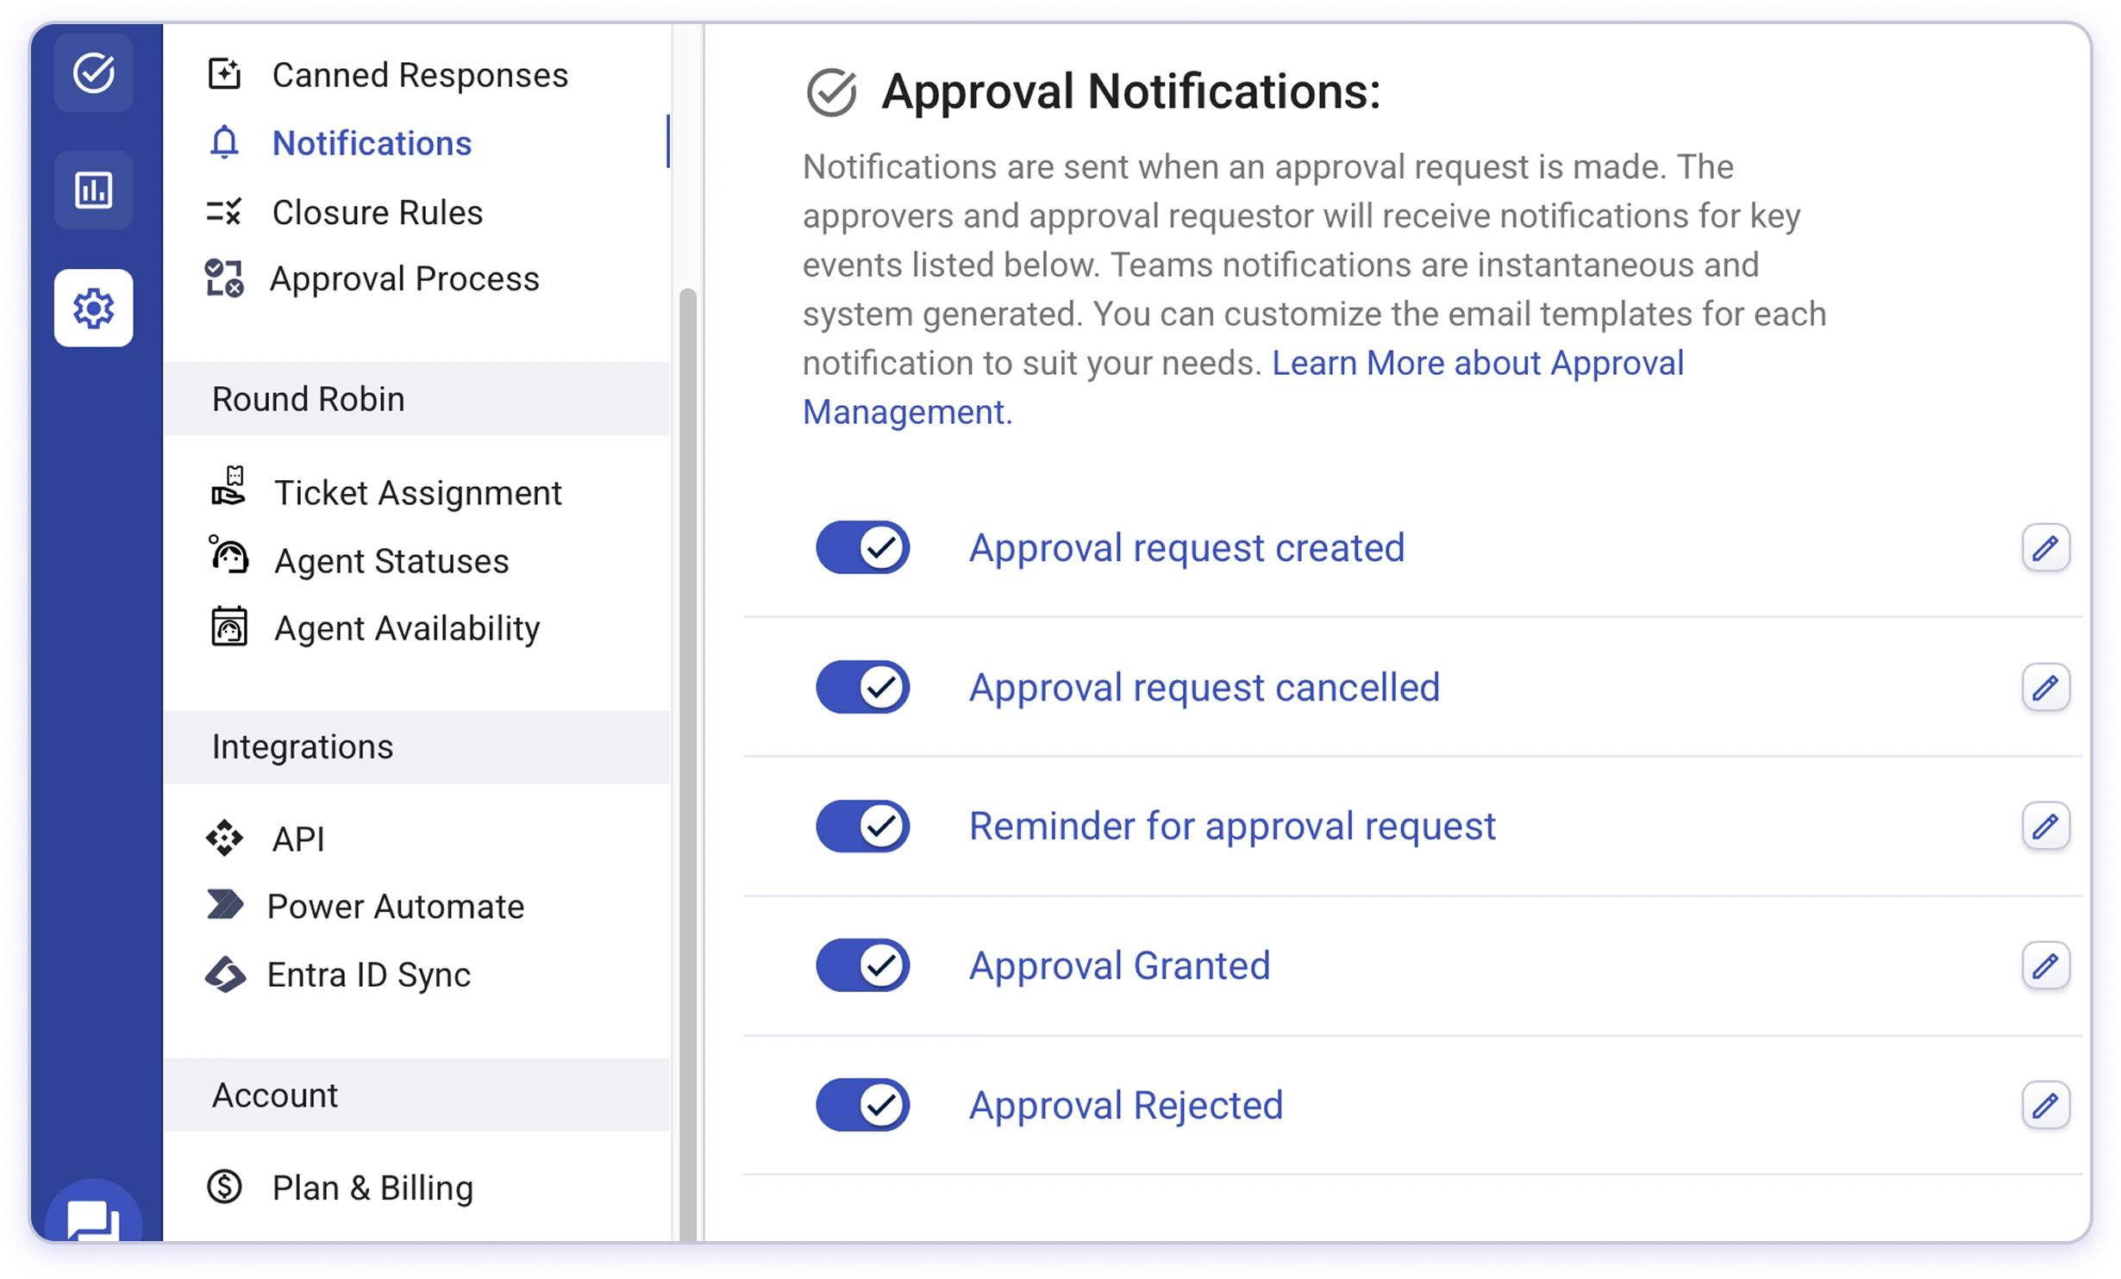Turn off Approval request cancelled notification
The image size is (2121, 1279).
coord(862,687)
